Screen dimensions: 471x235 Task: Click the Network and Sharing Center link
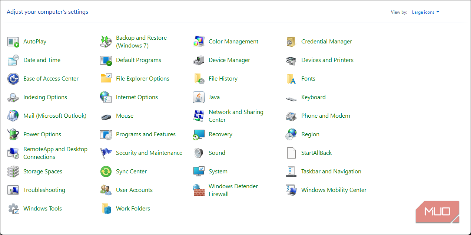pyautogui.click(x=236, y=116)
